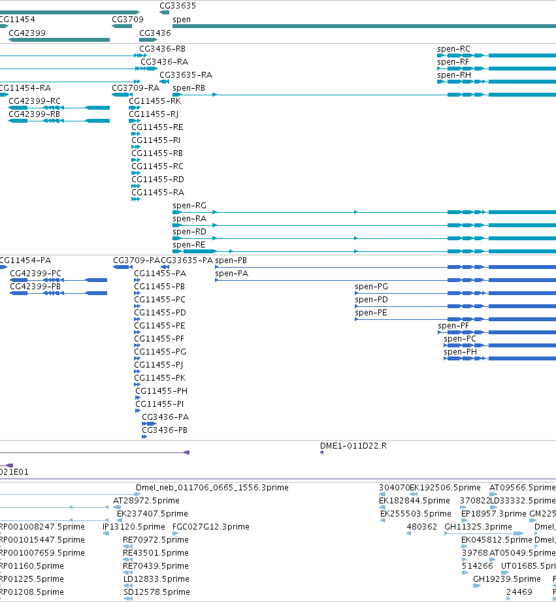The width and height of the screenshot is (556, 602).
Task: Open transcript CG42399-RC
Action: click(x=35, y=101)
